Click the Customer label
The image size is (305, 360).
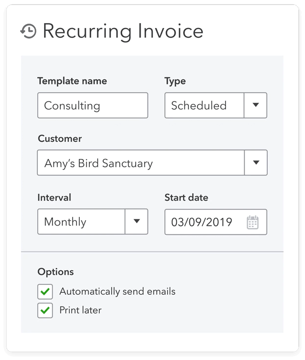tap(60, 139)
